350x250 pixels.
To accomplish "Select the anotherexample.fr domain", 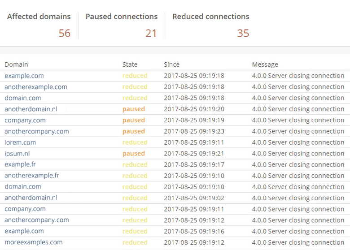I will [x=32, y=176].
